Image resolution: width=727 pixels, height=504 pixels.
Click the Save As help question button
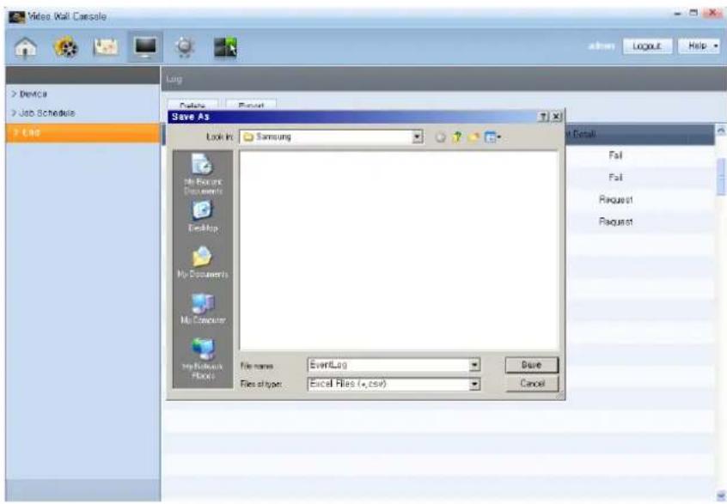(x=543, y=117)
